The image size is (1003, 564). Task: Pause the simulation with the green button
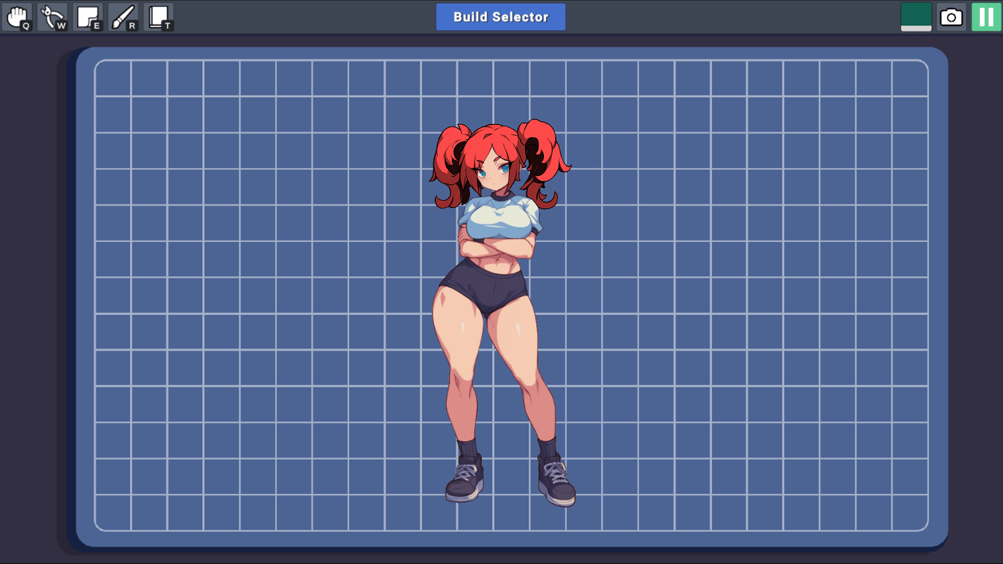(x=986, y=17)
